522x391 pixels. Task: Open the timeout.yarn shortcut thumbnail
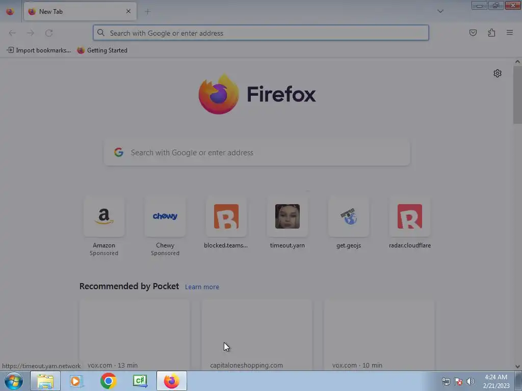click(x=288, y=217)
